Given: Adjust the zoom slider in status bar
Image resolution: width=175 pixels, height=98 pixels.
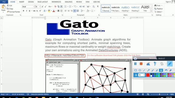Looking at the screenshot, I should (x=159, y=94).
